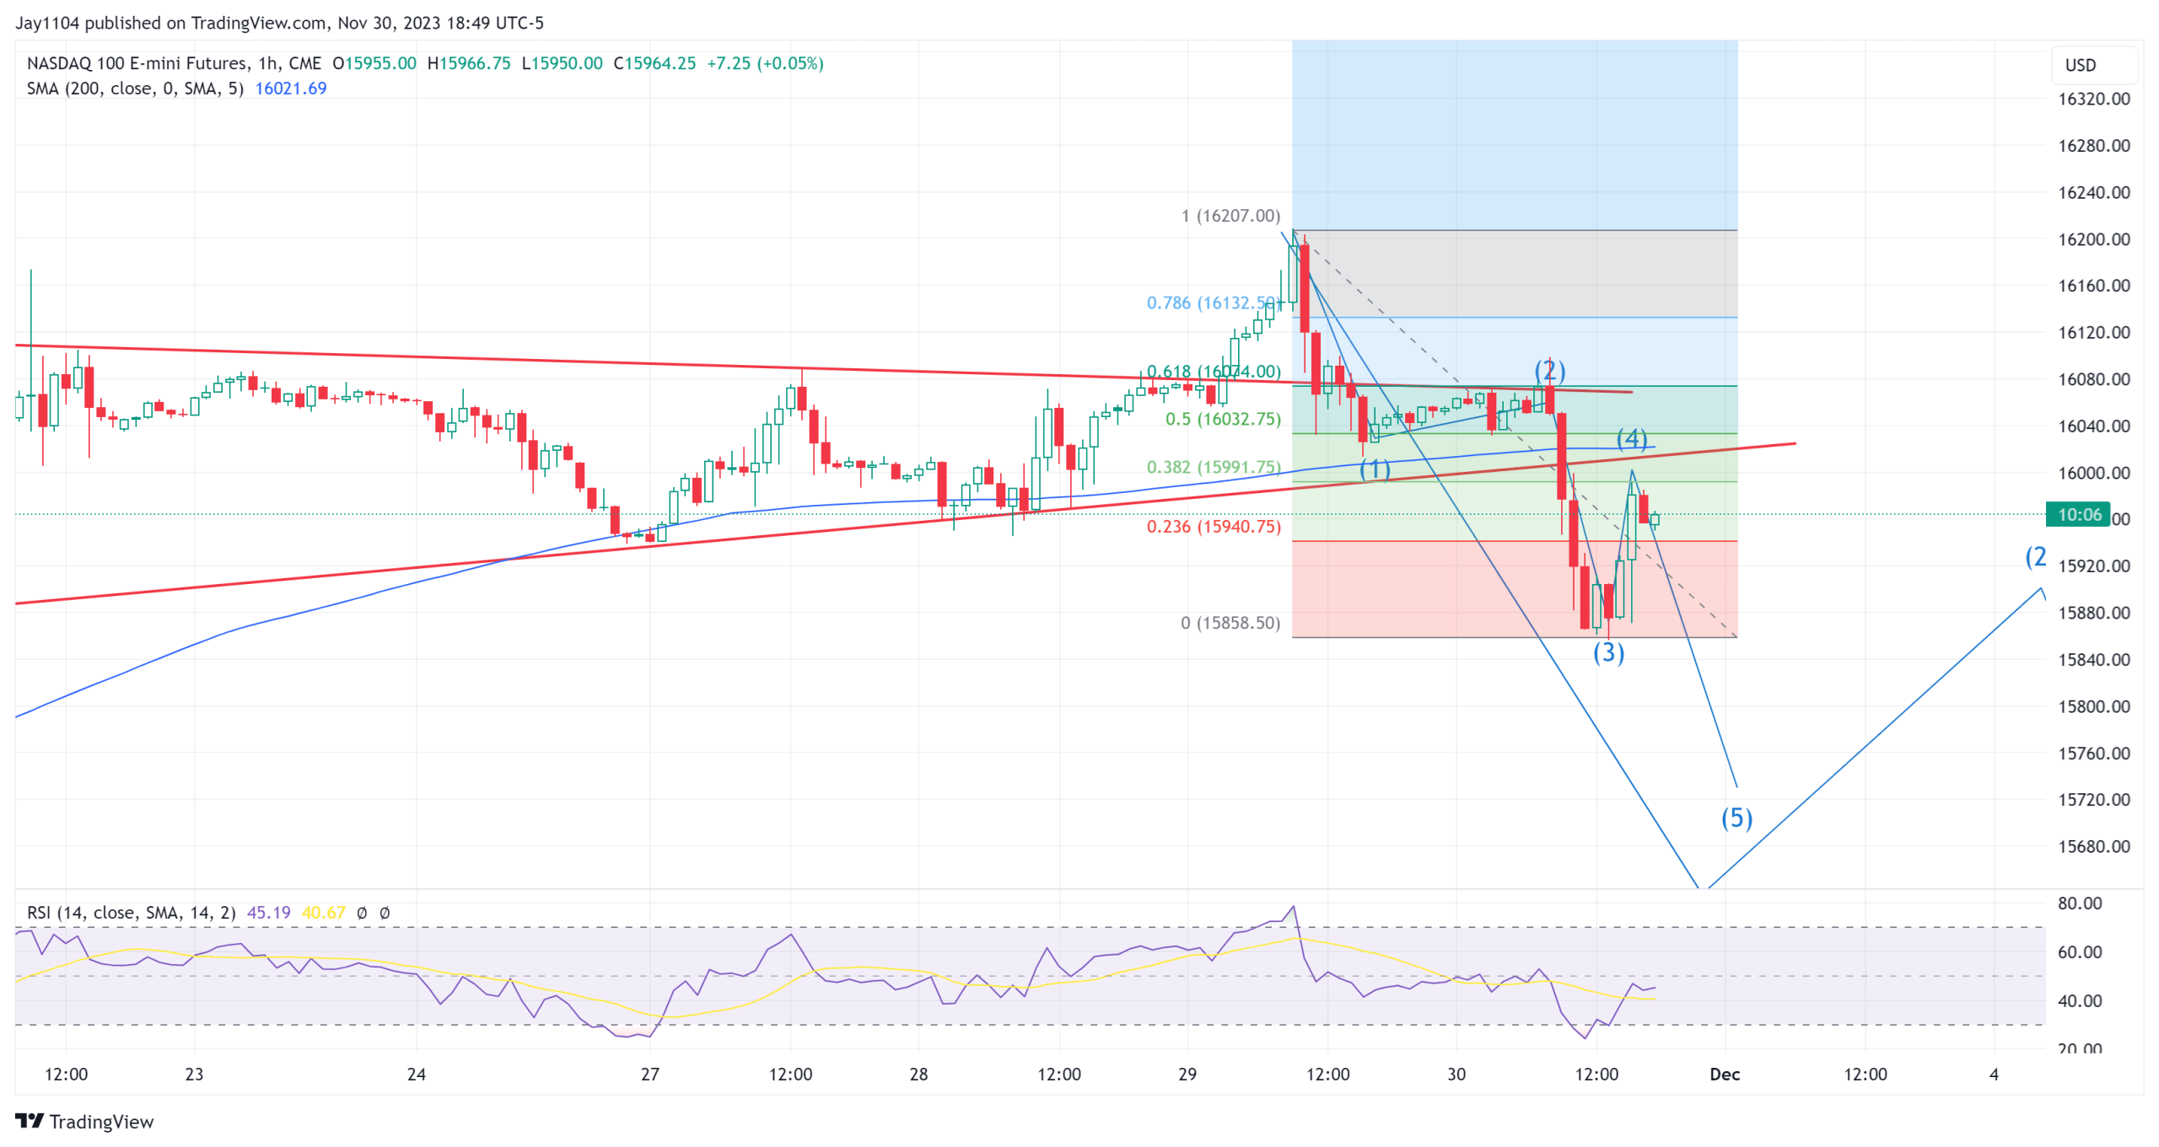Click the 29 date label on time axis
Image resolution: width=2159 pixels, height=1147 pixels.
(x=1187, y=1075)
